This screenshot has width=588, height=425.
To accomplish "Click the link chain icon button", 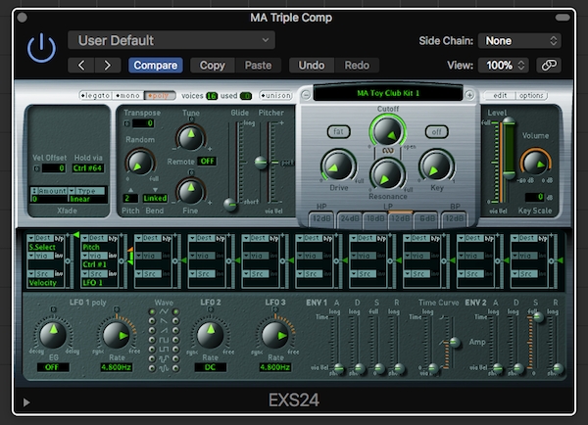I will coord(549,66).
